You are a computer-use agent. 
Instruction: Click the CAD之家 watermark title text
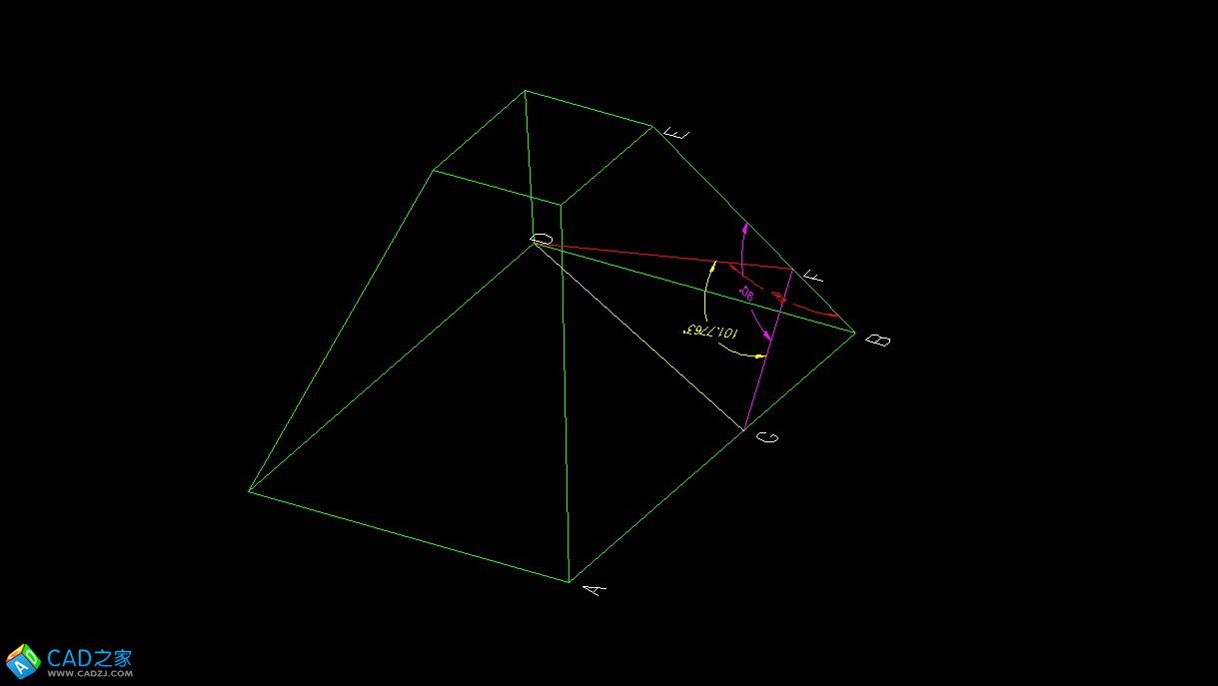click(x=90, y=657)
